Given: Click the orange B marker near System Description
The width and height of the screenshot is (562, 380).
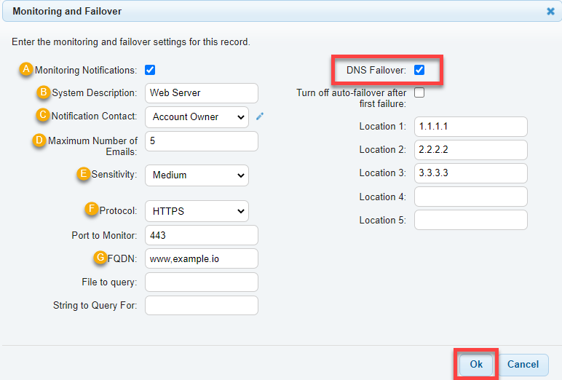Looking at the screenshot, I should tap(44, 92).
